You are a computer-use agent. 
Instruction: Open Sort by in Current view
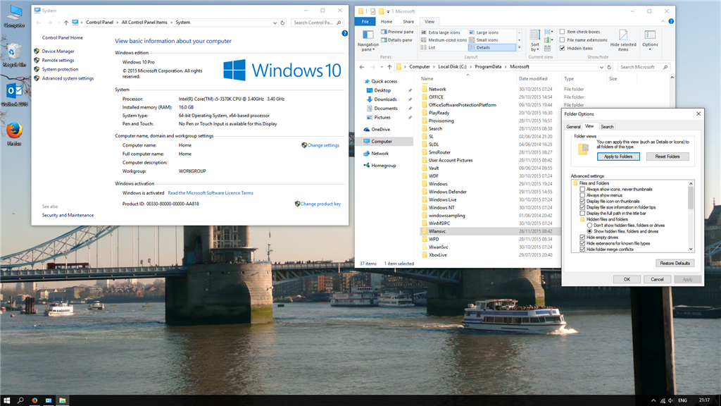pyautogui.click(x=535, y=40)
